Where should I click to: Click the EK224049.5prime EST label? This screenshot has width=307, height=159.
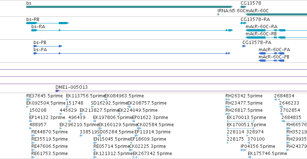138,110
